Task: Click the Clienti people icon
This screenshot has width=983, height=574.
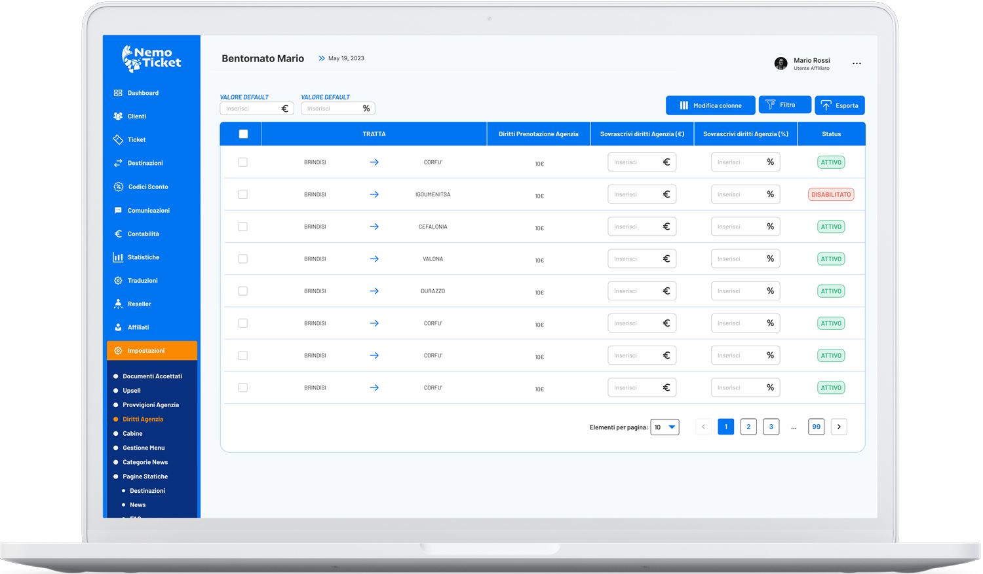Action: pyautogui.click(x=118, y=117)
